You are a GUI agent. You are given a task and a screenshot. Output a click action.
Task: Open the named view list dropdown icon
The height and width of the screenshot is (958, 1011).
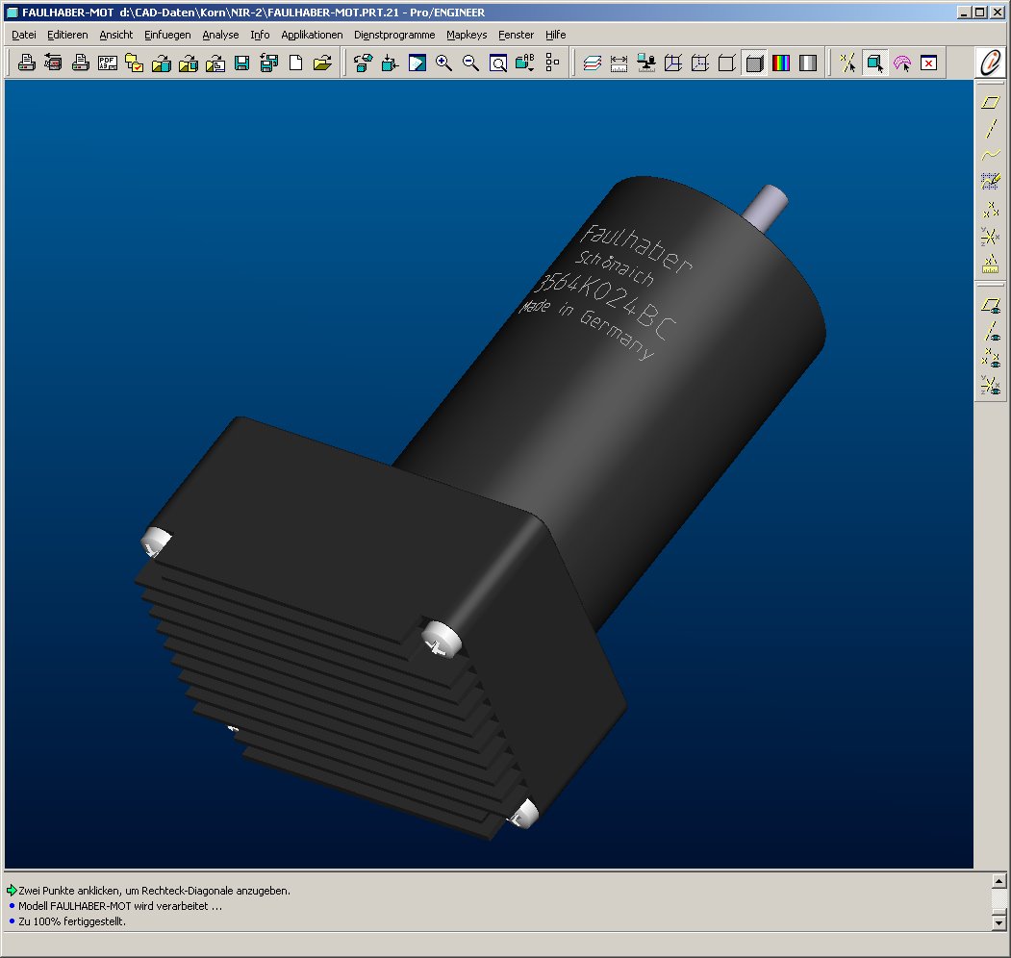(525, 63)
